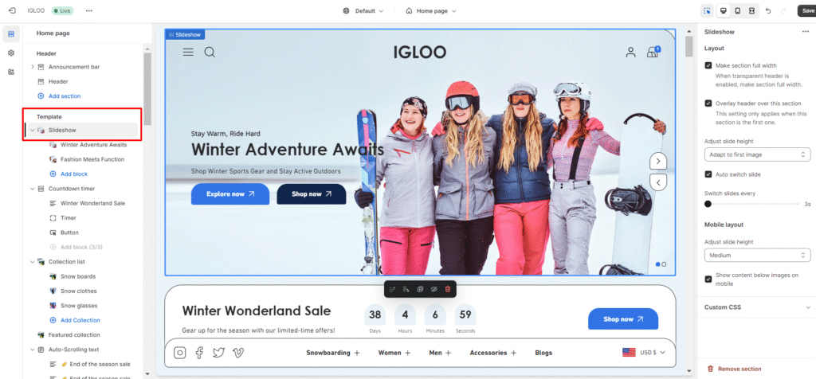Toggle Overlay header over this section
Image resolution: width=816 pixels, height=379 pixels.
(708, 103)
